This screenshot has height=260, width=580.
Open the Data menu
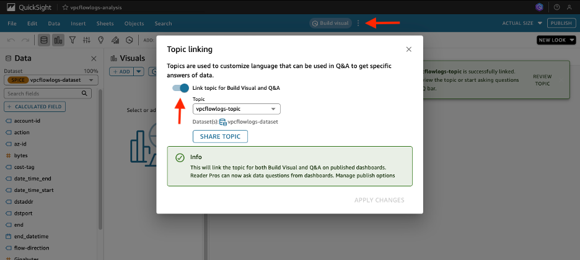click(54, 24)
